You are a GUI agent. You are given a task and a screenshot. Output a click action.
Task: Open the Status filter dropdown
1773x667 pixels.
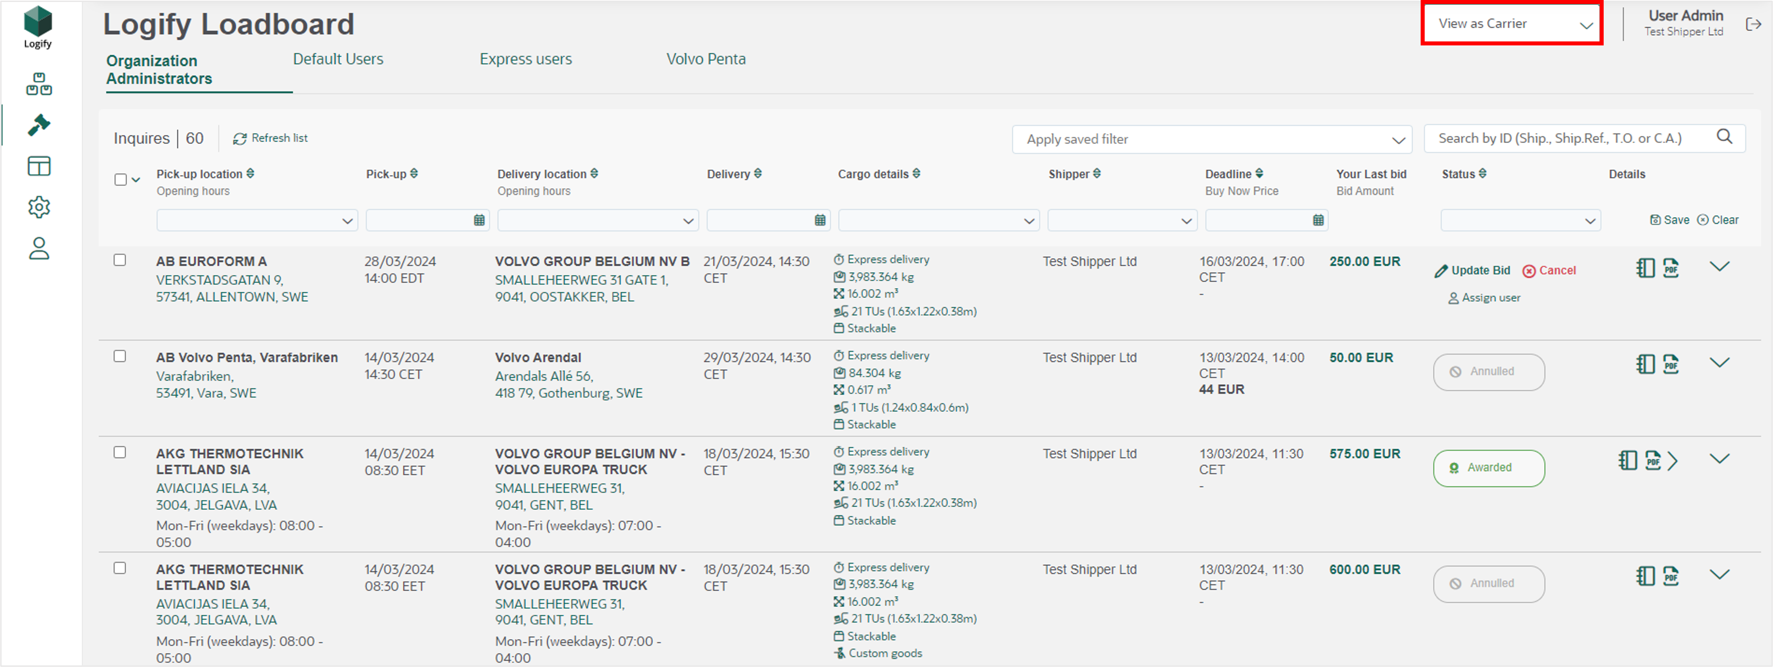(1520, 220)
